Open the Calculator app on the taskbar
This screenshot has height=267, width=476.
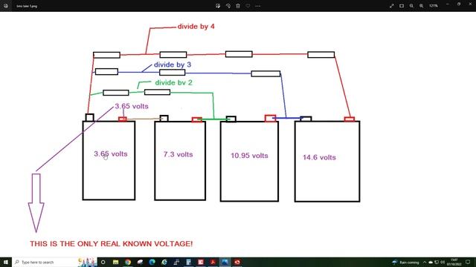[188, 262]
